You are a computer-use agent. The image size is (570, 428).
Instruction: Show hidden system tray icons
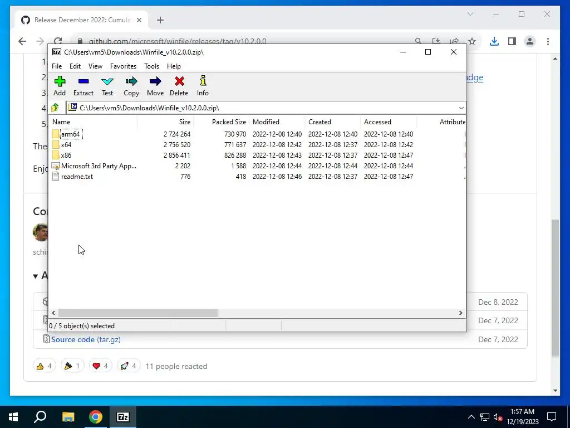[471, 417]
